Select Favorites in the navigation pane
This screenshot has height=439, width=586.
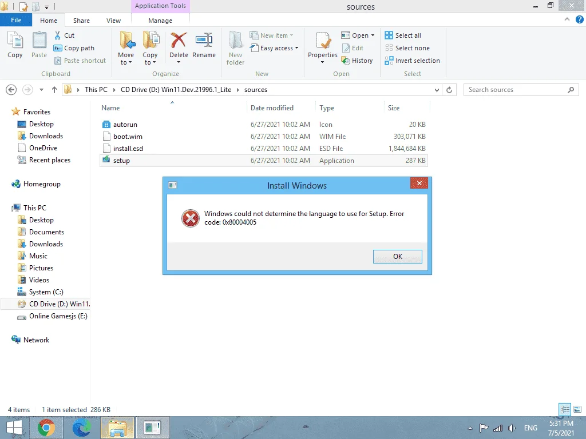click(31, 111)
